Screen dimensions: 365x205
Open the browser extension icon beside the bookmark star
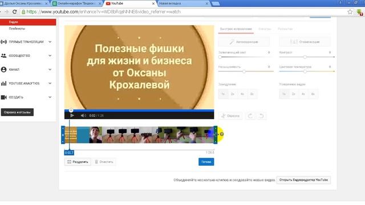[x=360, y=12]
